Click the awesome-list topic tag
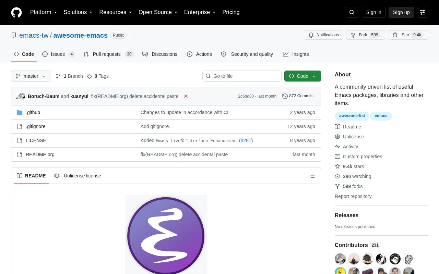439x274 pixels. pyautogui.click(x=352, y=116)
